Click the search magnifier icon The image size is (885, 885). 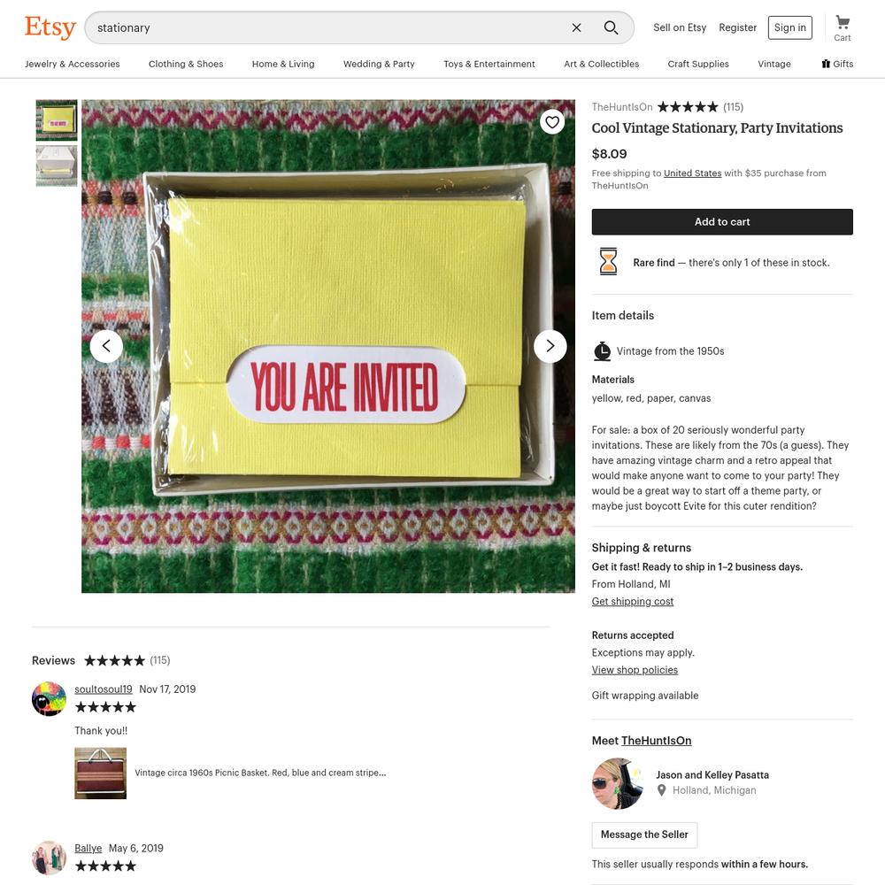[611, 27]
